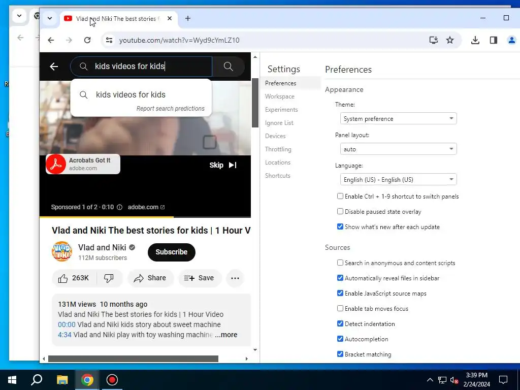Open the Language dropdown
Viewport: 520px width, 390px height.
(398, 179)
